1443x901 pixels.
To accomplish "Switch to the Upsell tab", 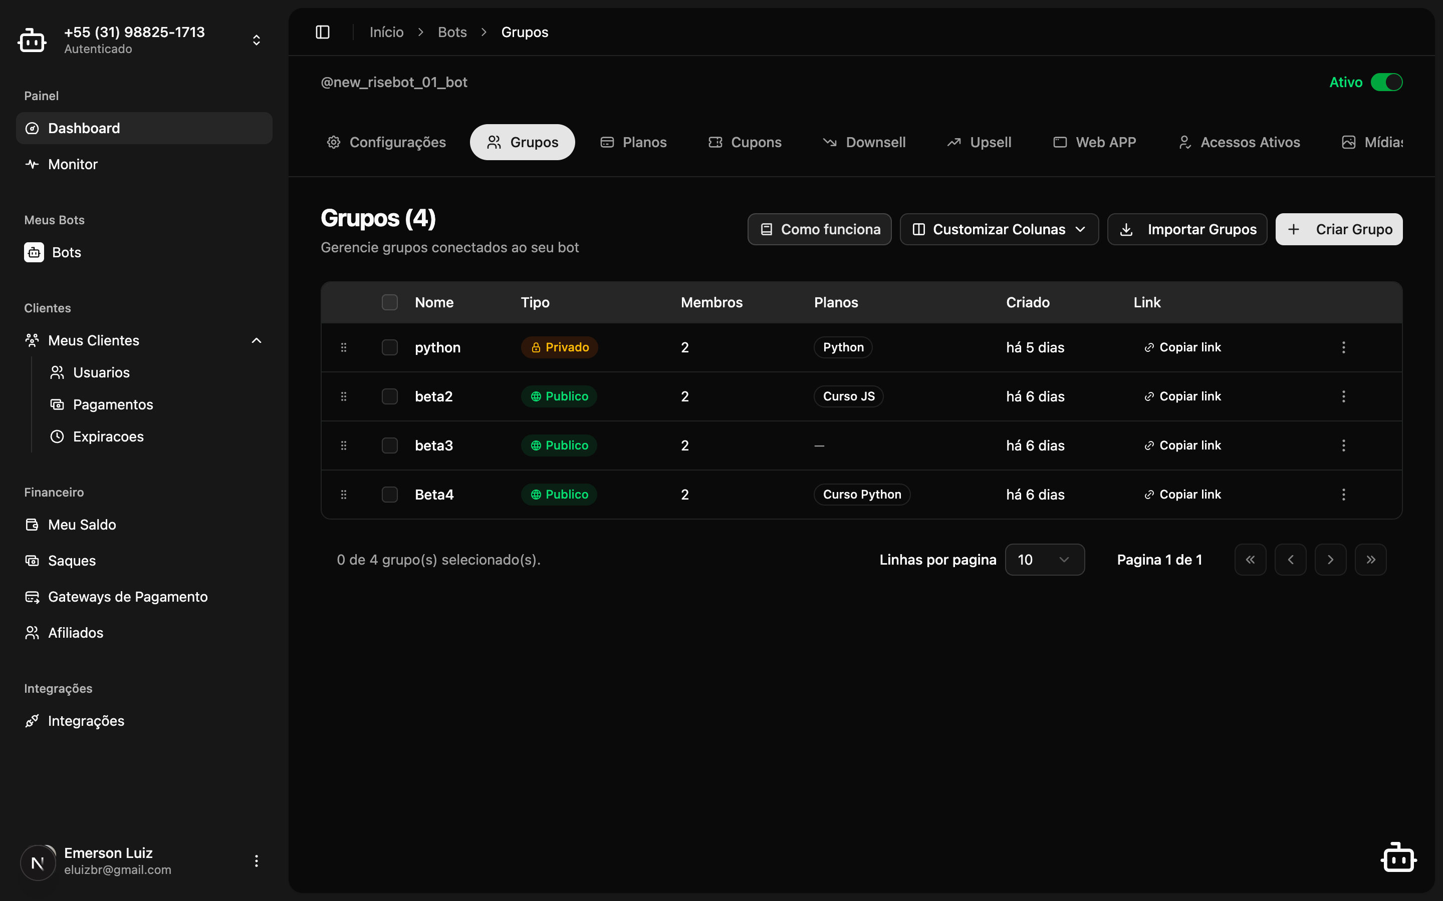I will [x=979, y=143].
